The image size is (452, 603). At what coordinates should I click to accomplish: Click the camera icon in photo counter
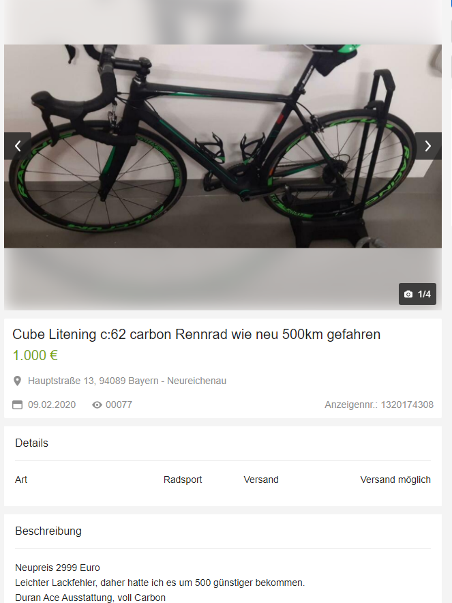click(408, 294)
